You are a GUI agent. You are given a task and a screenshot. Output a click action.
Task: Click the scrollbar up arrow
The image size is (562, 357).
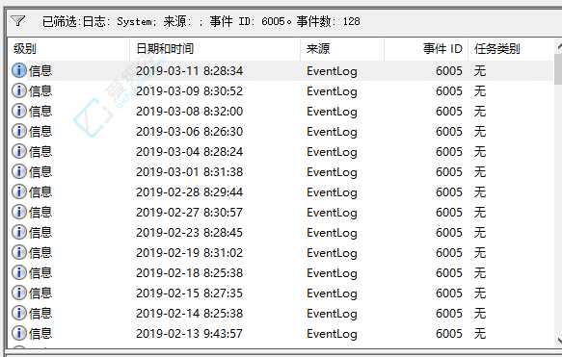point(558,46)
